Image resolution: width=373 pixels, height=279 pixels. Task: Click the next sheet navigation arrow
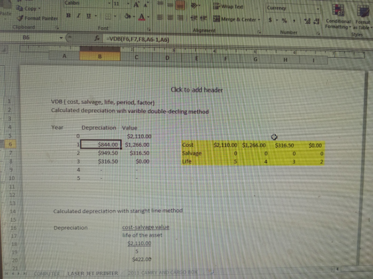click(19, 274)
